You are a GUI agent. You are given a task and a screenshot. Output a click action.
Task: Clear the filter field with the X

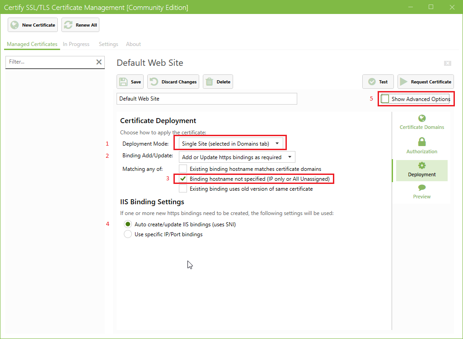[x=99, y=62]
